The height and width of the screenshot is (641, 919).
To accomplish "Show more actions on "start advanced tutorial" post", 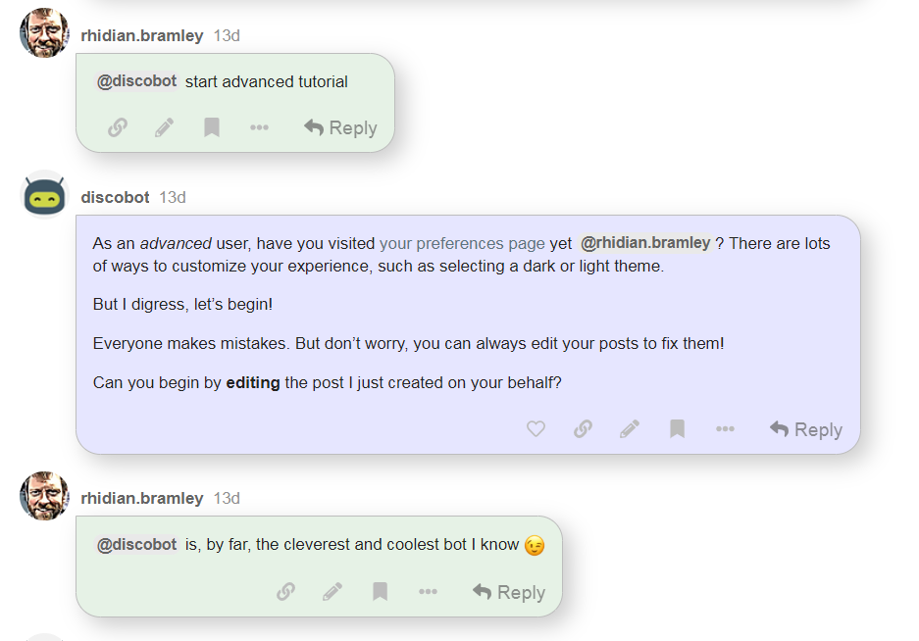I will coord(259,127).
